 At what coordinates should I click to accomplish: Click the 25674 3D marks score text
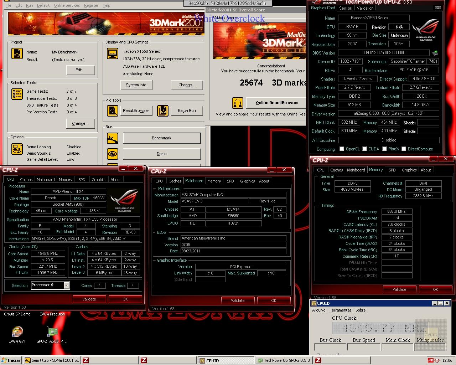coord(274,83)
